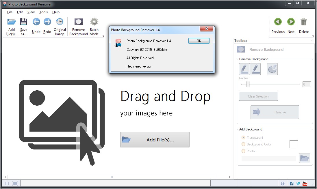
Task: Click the Remove button in Toolbox
Action: click(275, 112)
